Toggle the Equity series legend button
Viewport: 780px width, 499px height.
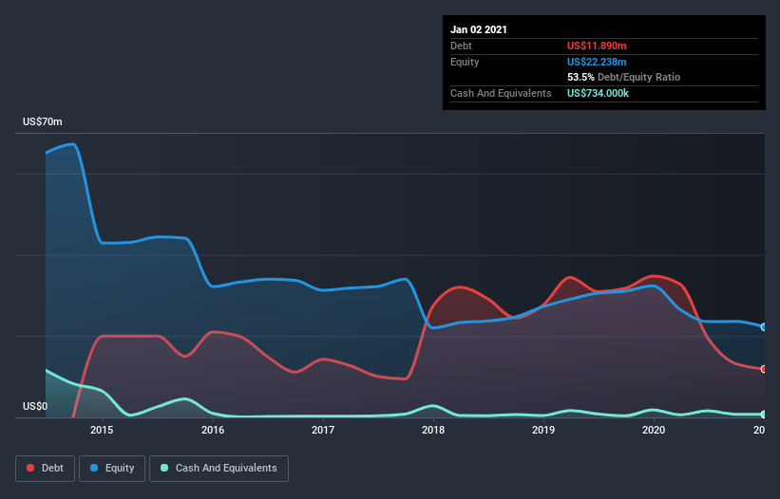click(112, 469)
